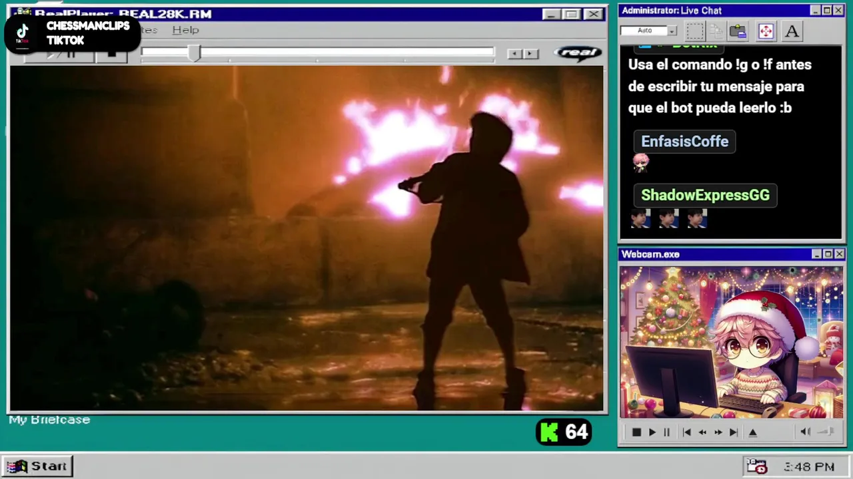
Task: Pause playback in the Webcam.exe window
Action: [666, 432]
